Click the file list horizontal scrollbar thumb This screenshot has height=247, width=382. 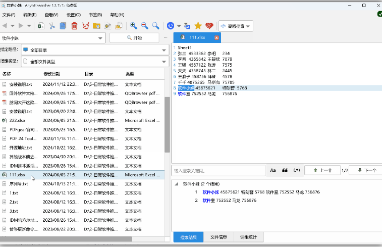coord(66,239)
